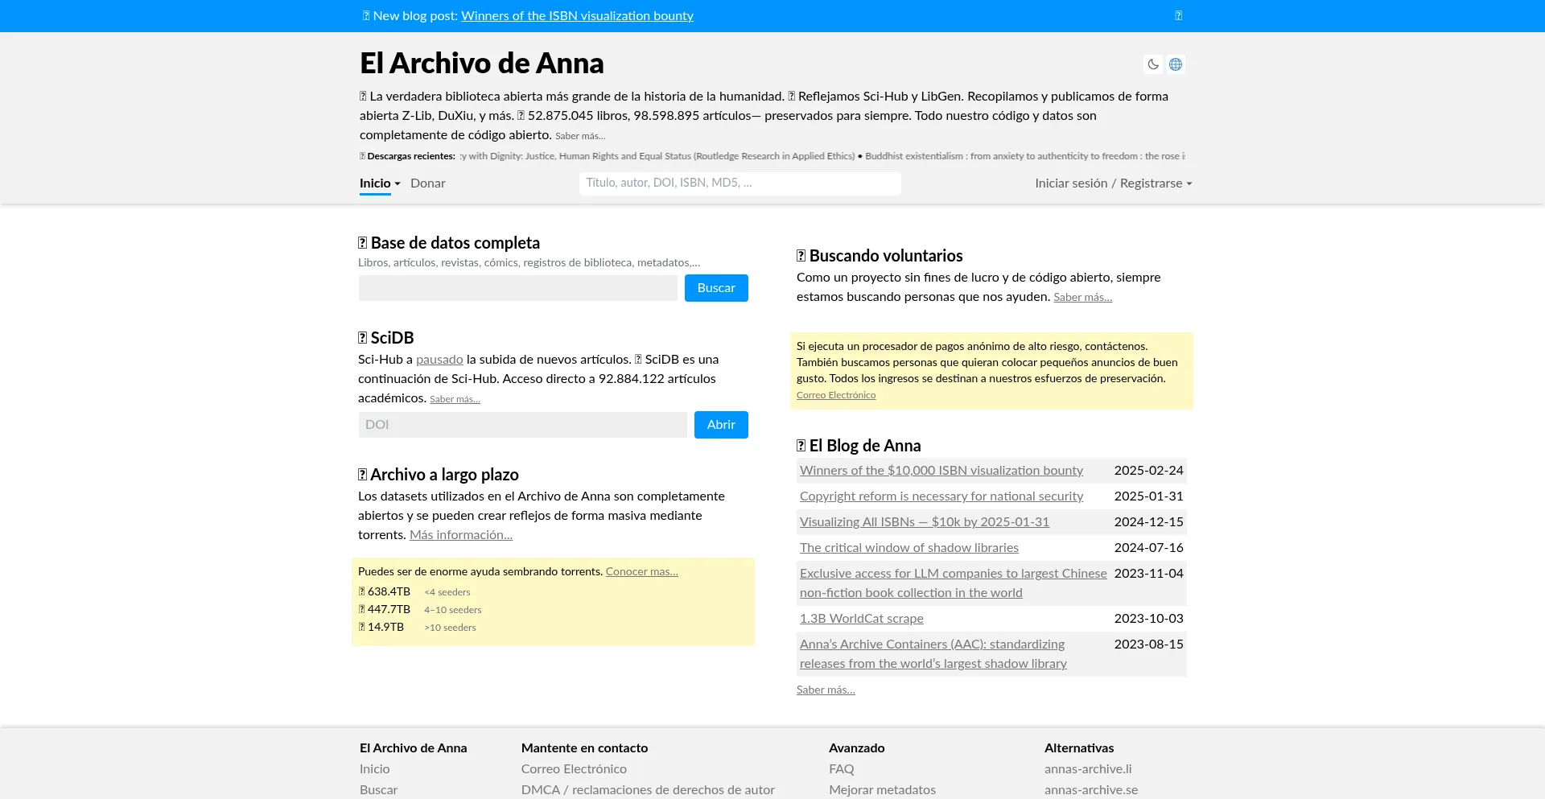Open Conocer mas link about seeding
The image size is (1545, 799).
click(x=642, y=572)
